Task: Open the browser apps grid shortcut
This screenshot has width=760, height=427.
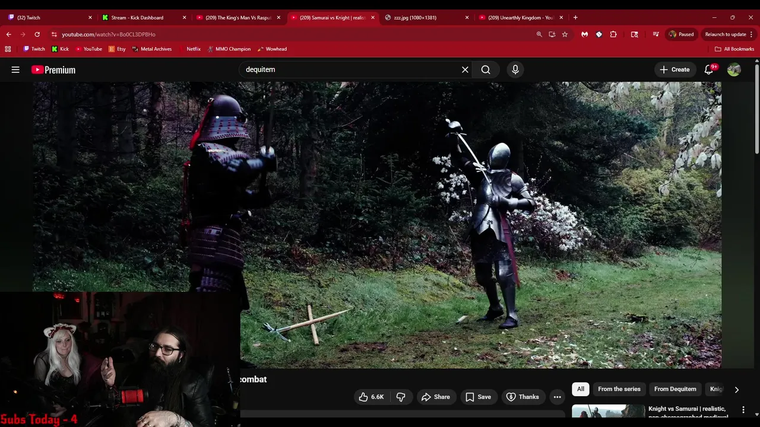Action: pos(8,49)
